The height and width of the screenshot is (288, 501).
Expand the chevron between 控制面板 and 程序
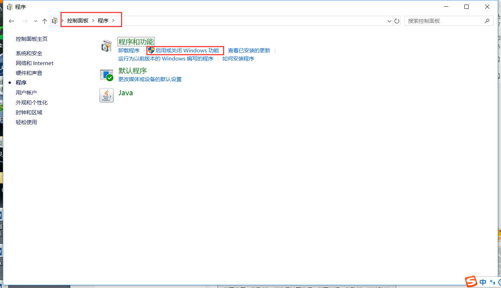(93, 21)
